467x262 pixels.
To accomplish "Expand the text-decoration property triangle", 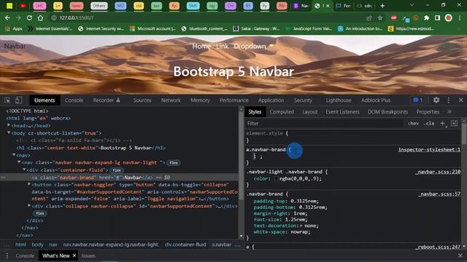I will pos(301,226).
